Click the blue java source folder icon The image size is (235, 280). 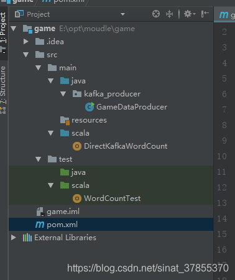click(x=65, y=81)
